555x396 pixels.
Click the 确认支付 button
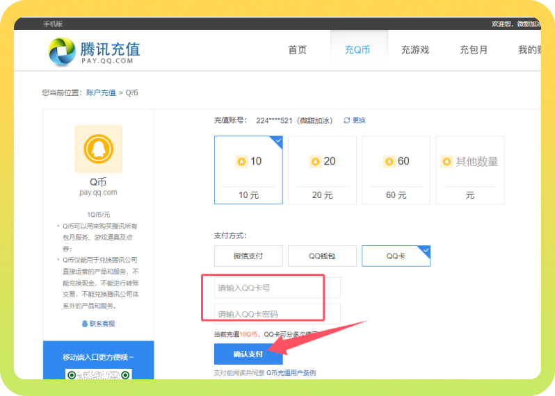click(248, 354)
